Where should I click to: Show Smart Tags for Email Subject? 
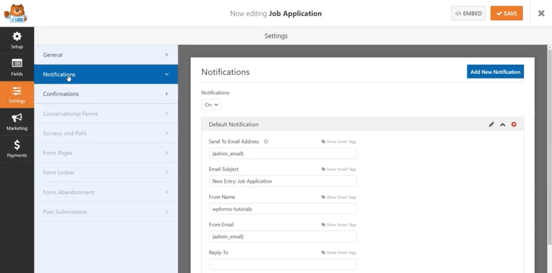(339, 169)
